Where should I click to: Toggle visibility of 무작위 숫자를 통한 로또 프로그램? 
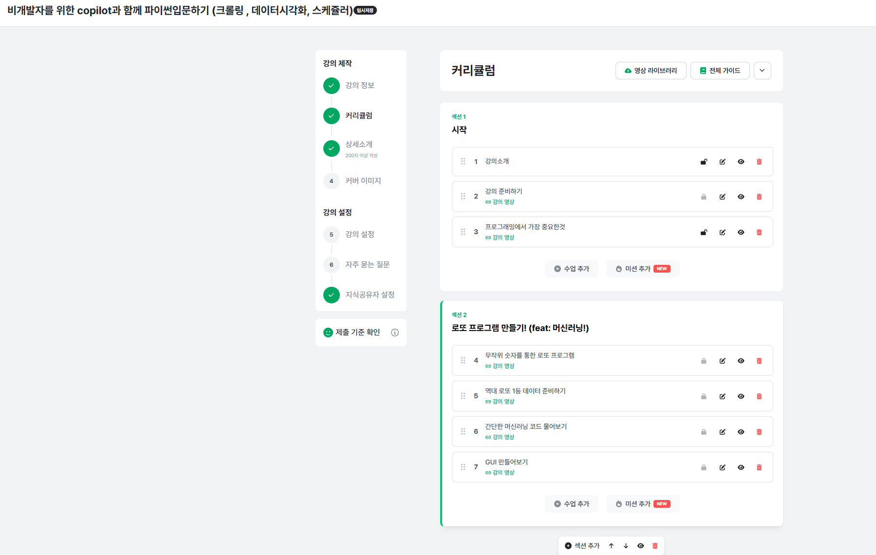pos(741,361)
